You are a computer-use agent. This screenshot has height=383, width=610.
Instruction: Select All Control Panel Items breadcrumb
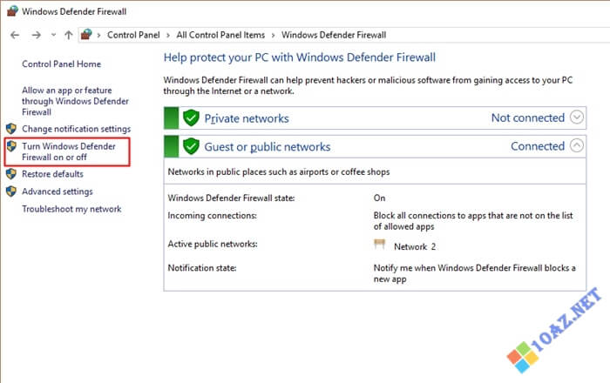click(x=222, y=35)
